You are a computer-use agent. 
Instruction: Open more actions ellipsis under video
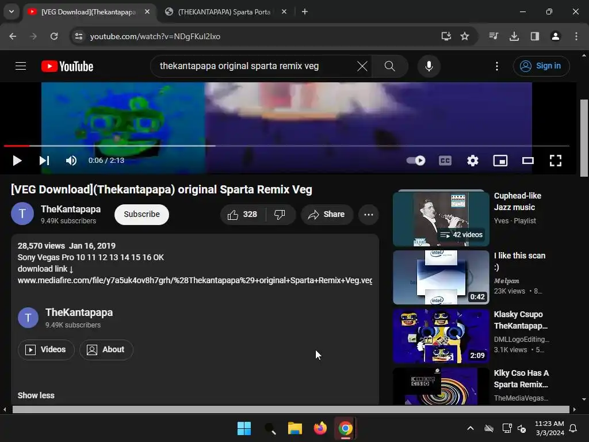pyautogui.click(x=369, y=214)
